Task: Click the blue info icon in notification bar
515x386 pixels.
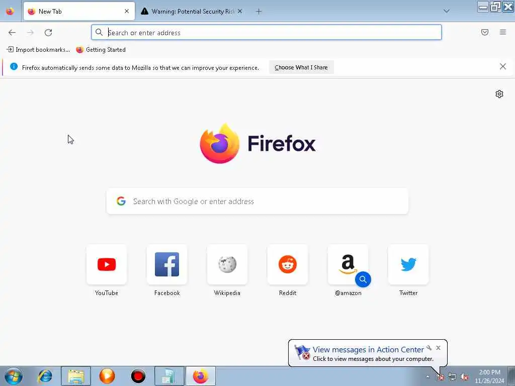Action: click(14, 67)
